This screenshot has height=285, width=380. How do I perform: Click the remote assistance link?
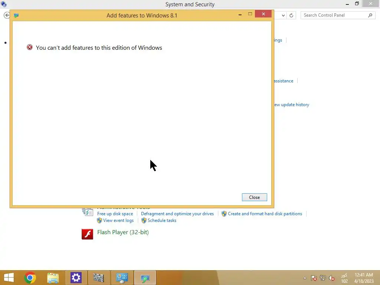tap(284, 81)
